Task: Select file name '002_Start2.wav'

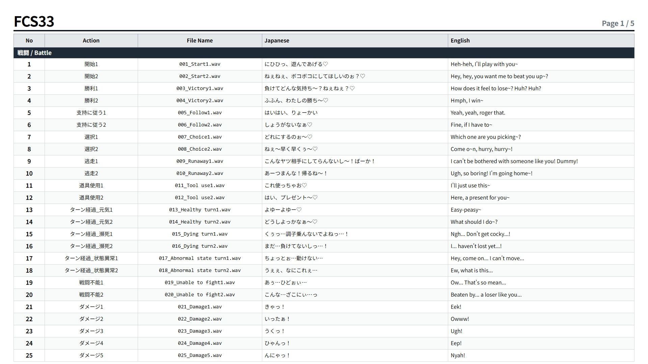Action: (199, 76)
